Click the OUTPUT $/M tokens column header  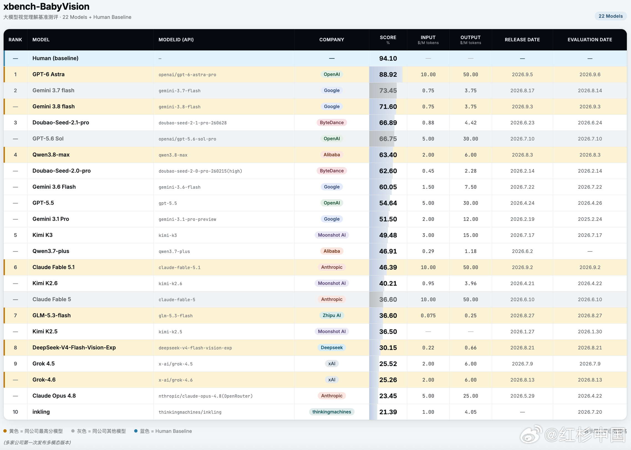470,40
